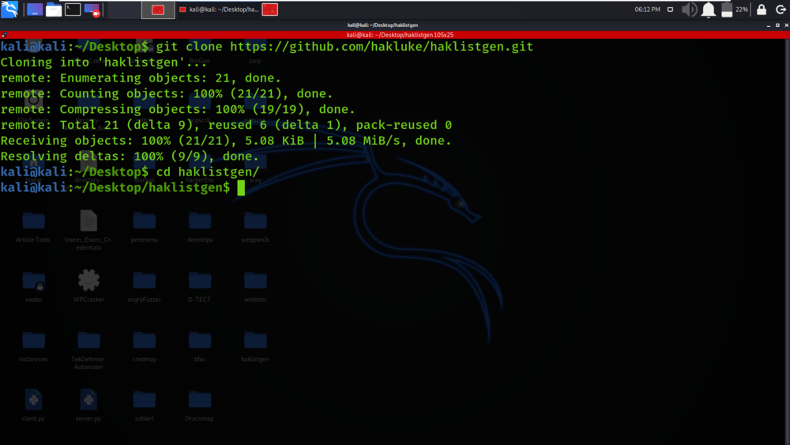Click red window icon right of taskbar title
This screenshot has width=790, height=445.
270,9
